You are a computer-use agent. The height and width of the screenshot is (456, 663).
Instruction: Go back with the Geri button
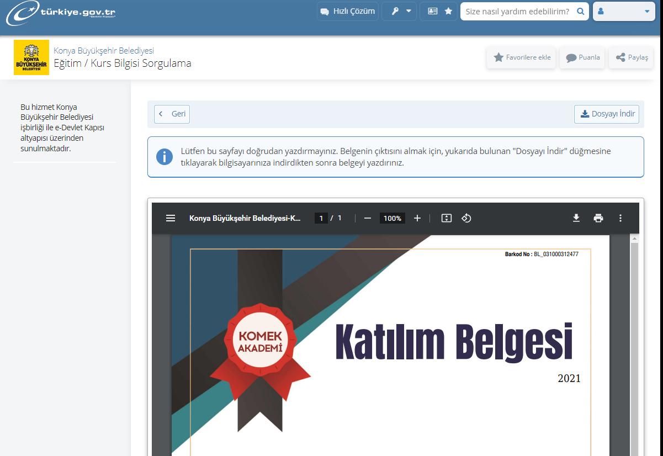point(172,114)
